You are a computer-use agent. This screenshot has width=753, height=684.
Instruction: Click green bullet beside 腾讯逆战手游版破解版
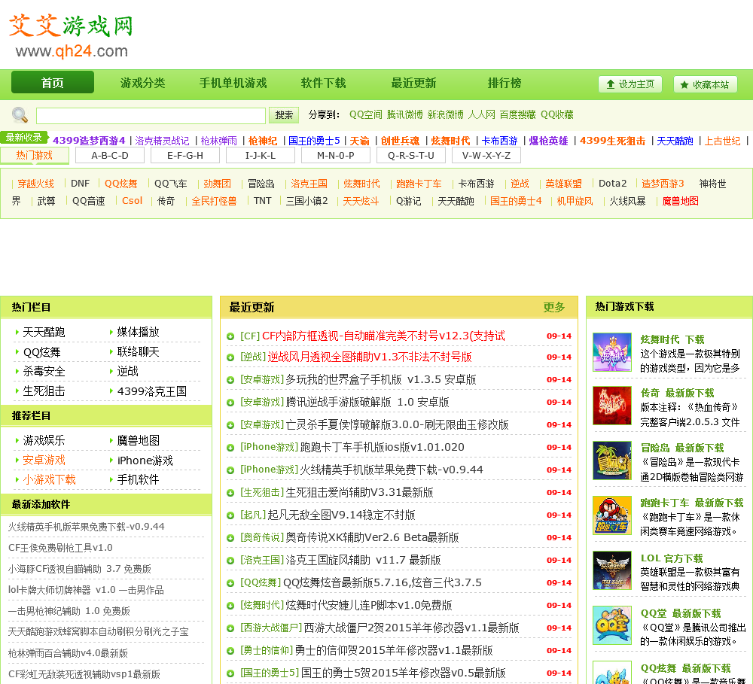pyautogui.click(x=230, y=403)
